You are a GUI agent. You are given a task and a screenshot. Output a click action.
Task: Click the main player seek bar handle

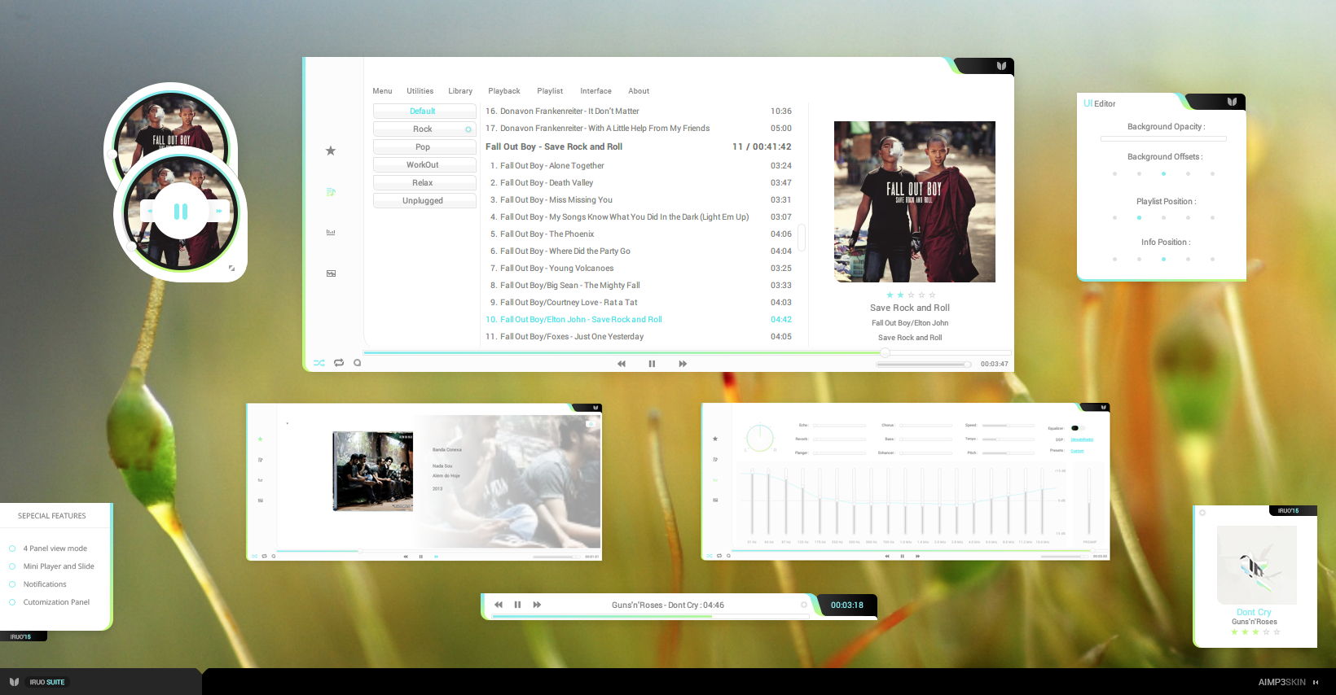click(x=885, y=352)
